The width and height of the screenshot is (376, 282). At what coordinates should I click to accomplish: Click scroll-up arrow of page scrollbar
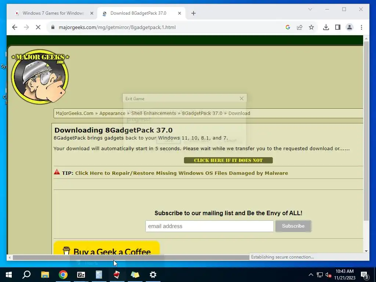pos(366,38)
